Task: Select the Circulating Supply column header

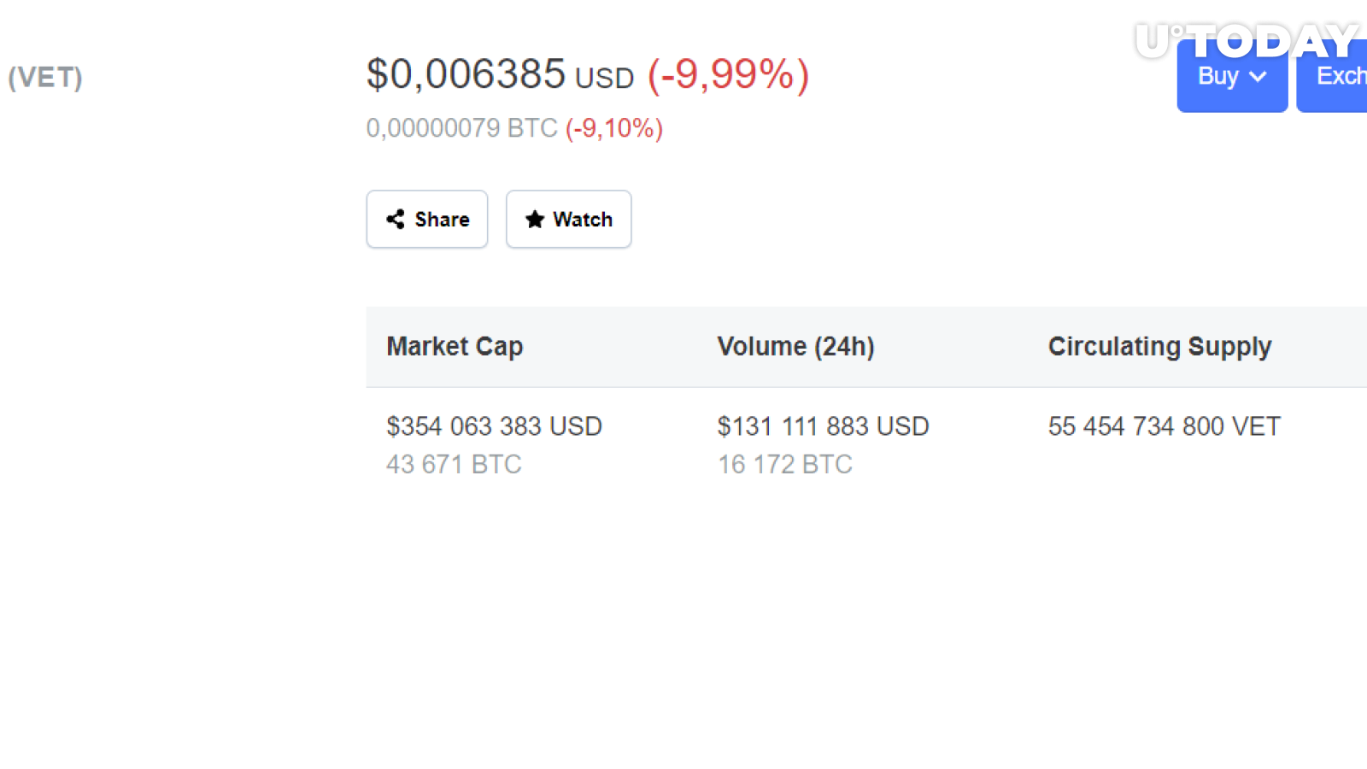Action: [x=1159, y=346]
